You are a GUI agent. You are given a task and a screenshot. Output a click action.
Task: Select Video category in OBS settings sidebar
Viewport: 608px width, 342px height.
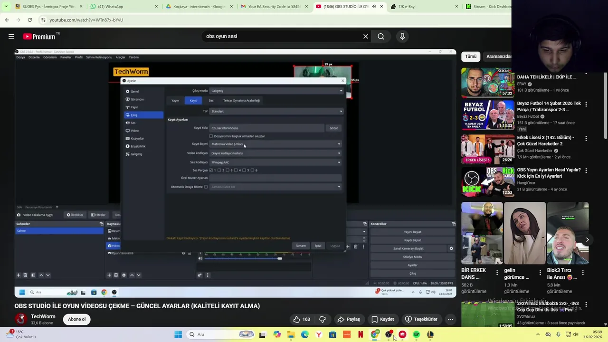tap(143, 130)
